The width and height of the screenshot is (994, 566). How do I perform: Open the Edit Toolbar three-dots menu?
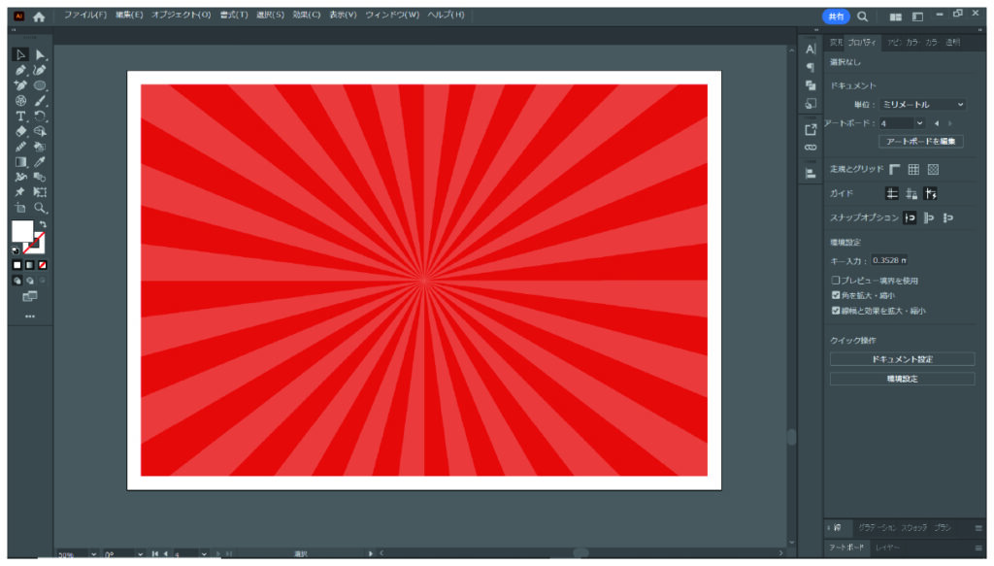point(30,316)
